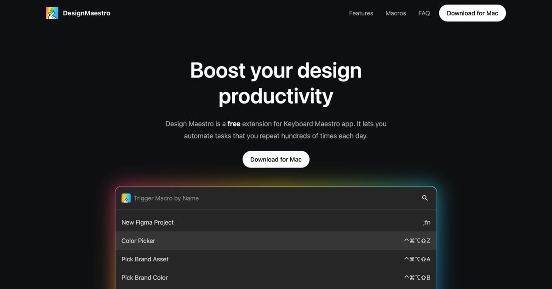Click the shortcut keys beside Pick Brand Asset
This screenshot has width=552, height=289.
tap(417, 259)
